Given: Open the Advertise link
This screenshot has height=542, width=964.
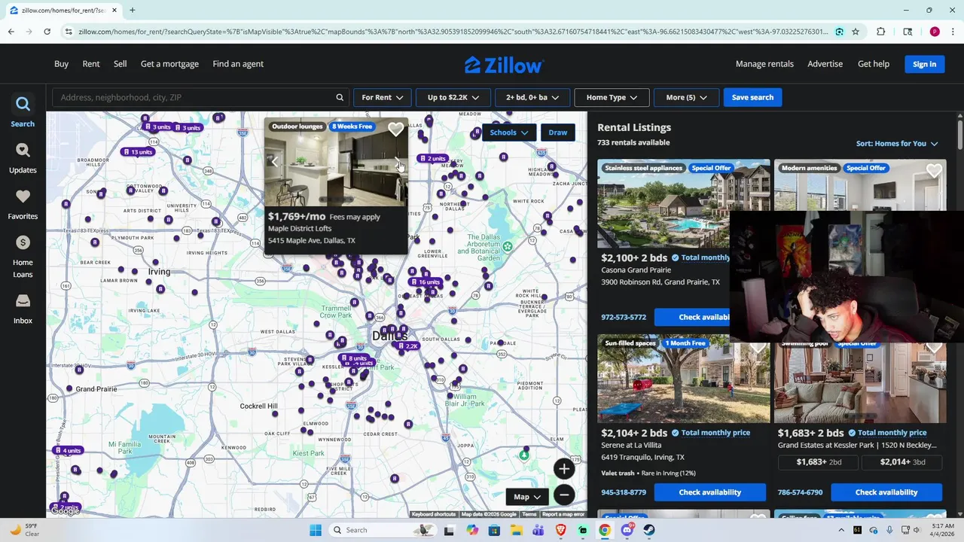Looking at the screenshot, I should point(825,64).
